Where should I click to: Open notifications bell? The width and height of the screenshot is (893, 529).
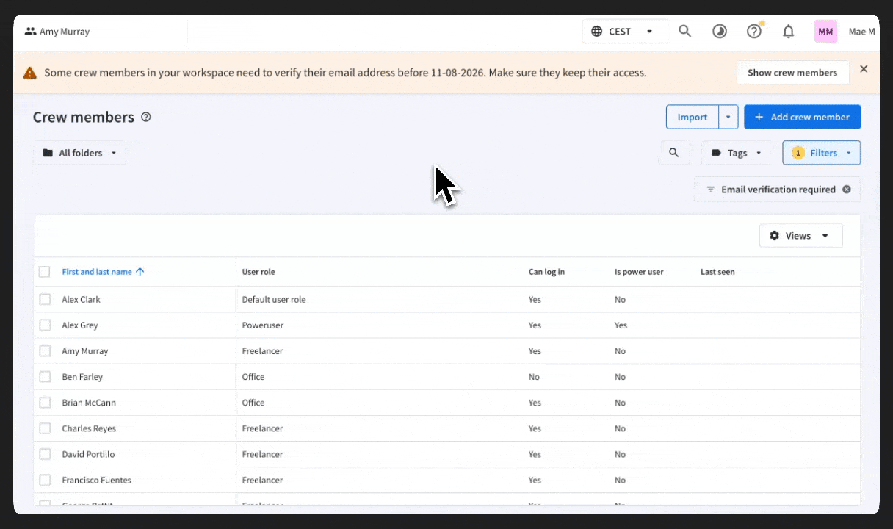(x=788, y=32)
